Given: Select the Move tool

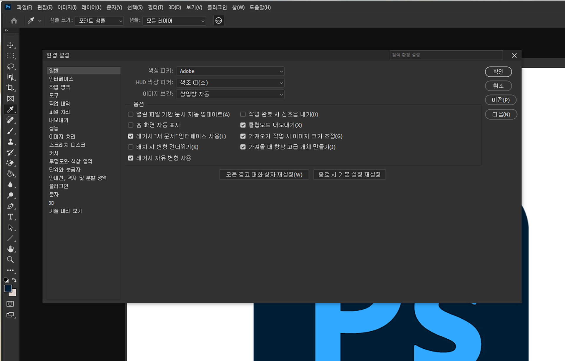Looking at the screenshot, I should point(10,45).
